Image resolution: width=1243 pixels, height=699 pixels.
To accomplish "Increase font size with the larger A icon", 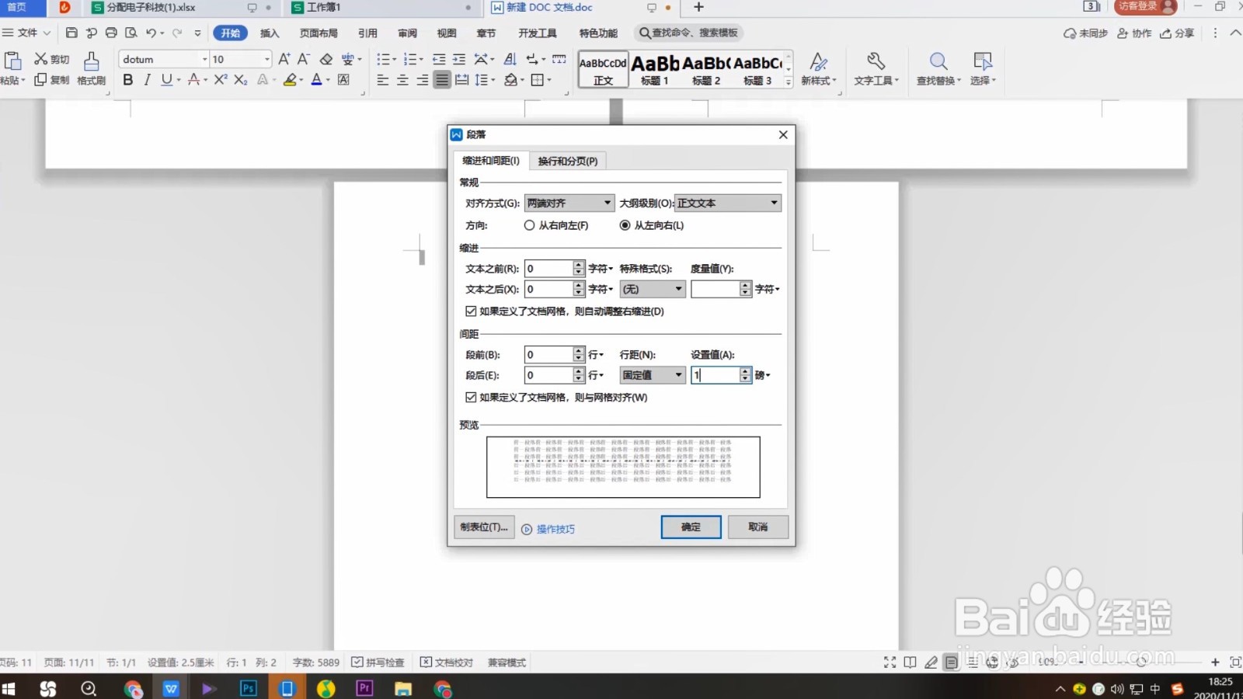I will [x=284, y=59].
